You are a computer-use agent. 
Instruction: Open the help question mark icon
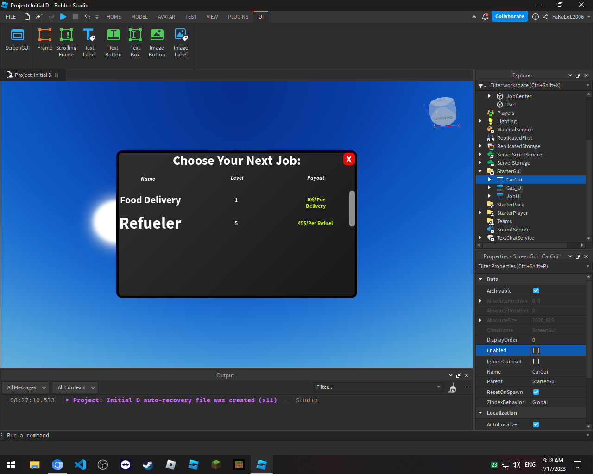pos(536,17)
